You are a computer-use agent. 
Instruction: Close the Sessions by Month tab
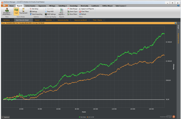pyautogui.click(x=89, y=20)
